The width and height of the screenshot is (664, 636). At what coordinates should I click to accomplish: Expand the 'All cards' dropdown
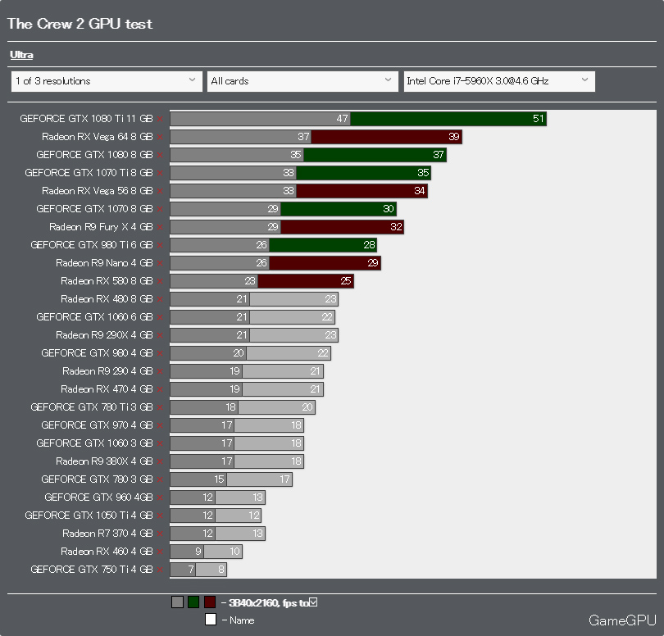pyautogui.click(x=302, y=81)
